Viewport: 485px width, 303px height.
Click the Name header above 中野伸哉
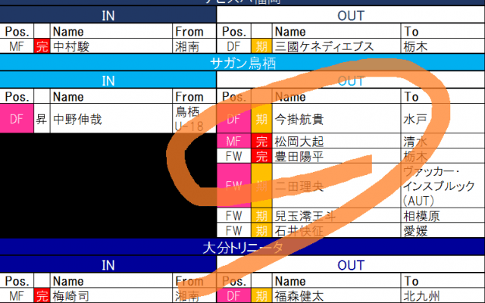111,96
